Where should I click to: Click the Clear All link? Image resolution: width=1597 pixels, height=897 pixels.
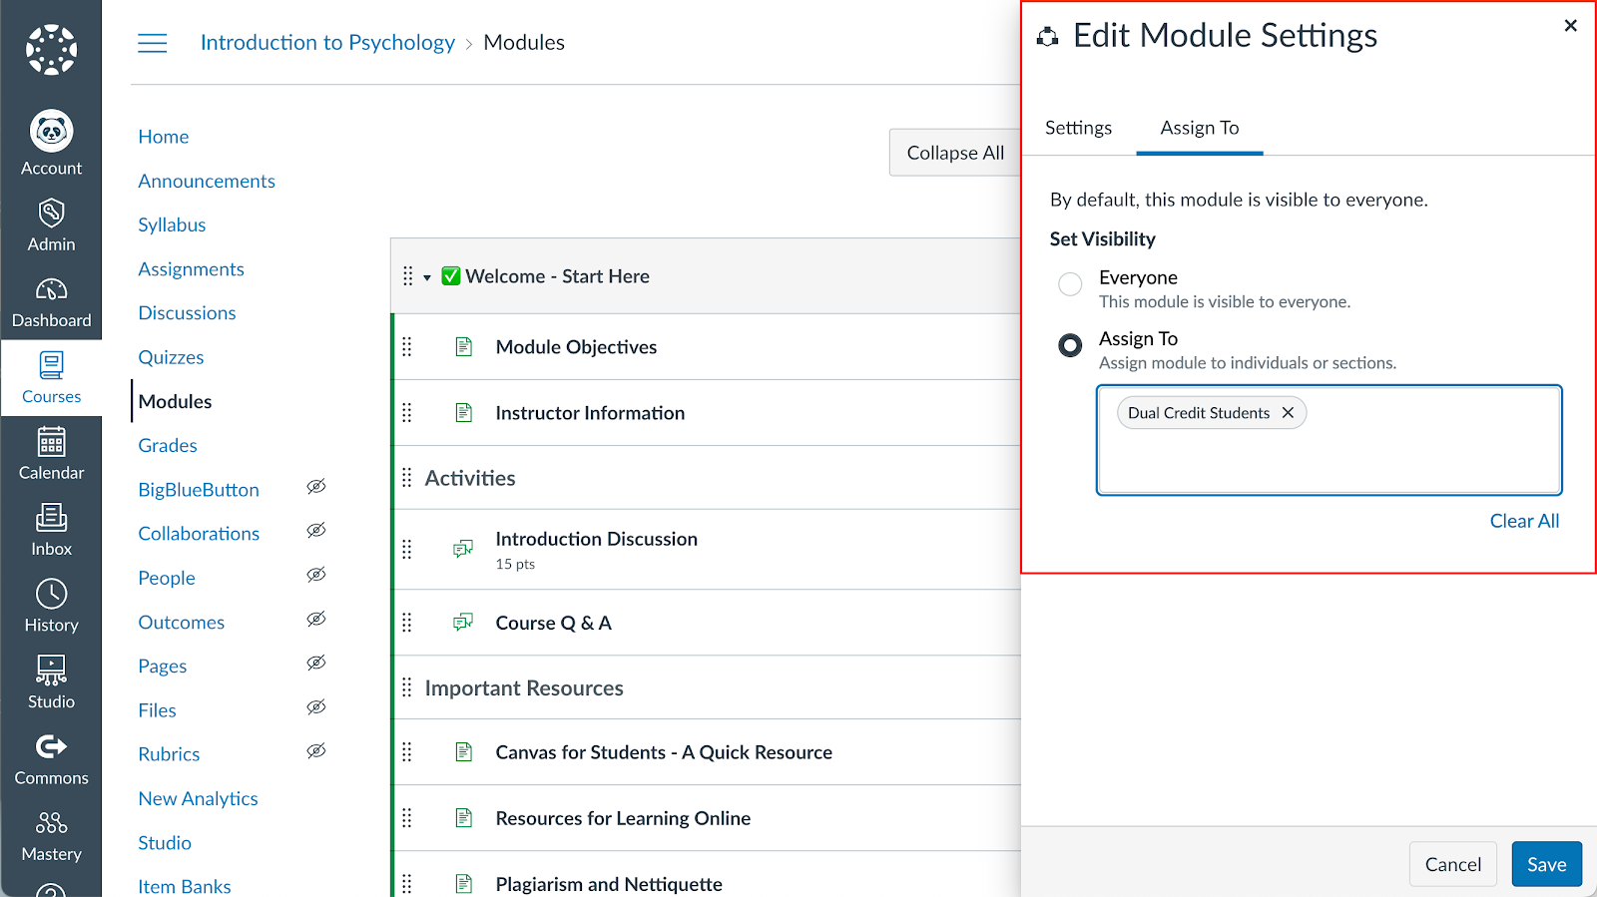tap(1524, 521)
